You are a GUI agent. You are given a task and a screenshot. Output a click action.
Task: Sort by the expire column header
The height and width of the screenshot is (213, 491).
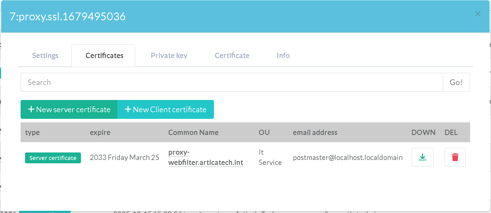pos(100,132)
